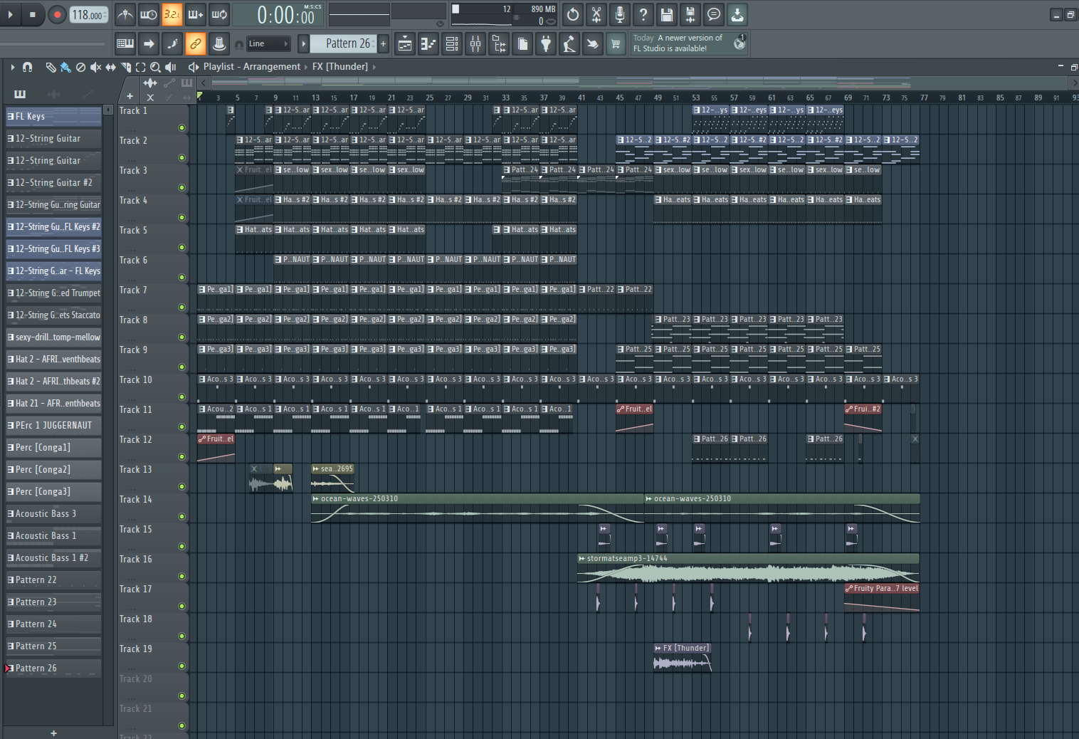This screenshot has width=1079, height=739.
Task: Select the paint brush tool
Action: coord(65,67)
